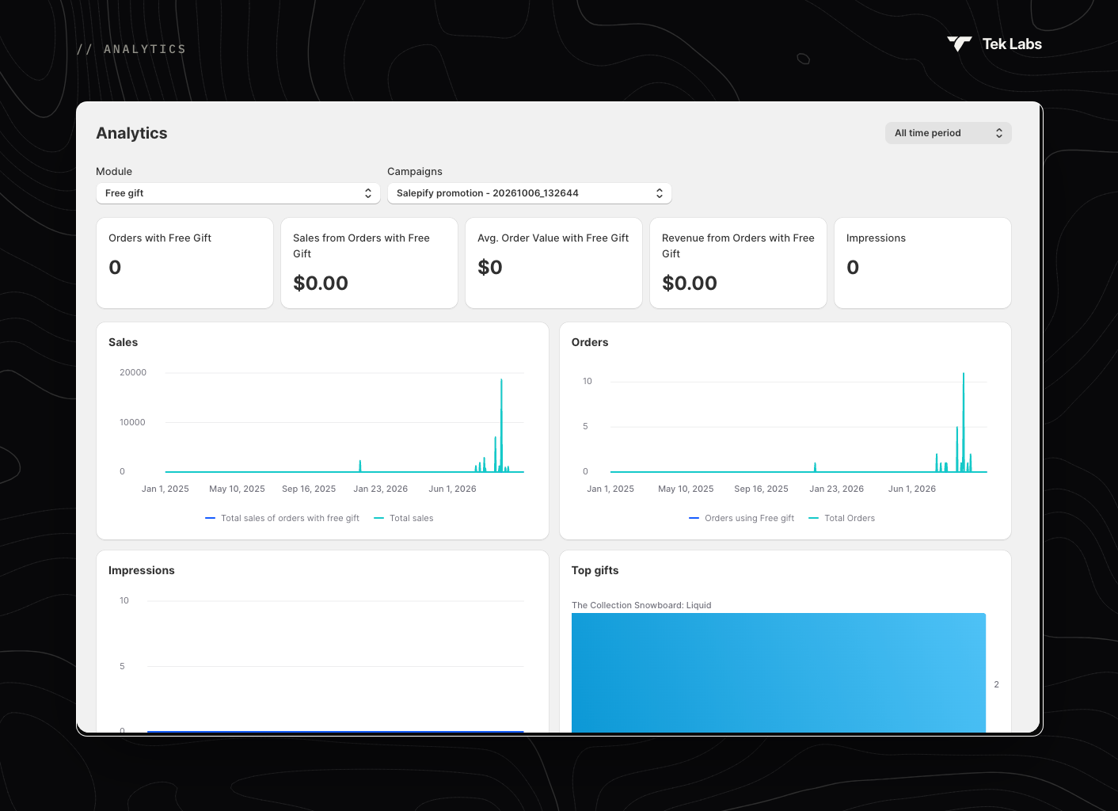Open the All time period dropdown
Image resolution: width=1118 pixels, height=811 pixels.
pyautogui.click(x=948, y=133)
